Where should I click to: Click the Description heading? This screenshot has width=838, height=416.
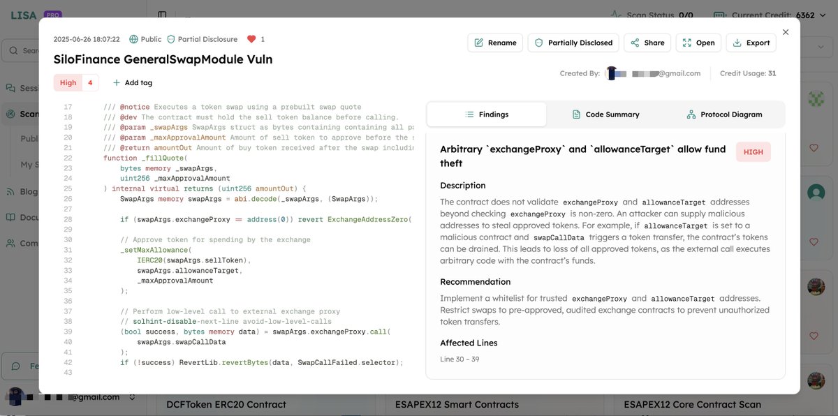point(463,186)
